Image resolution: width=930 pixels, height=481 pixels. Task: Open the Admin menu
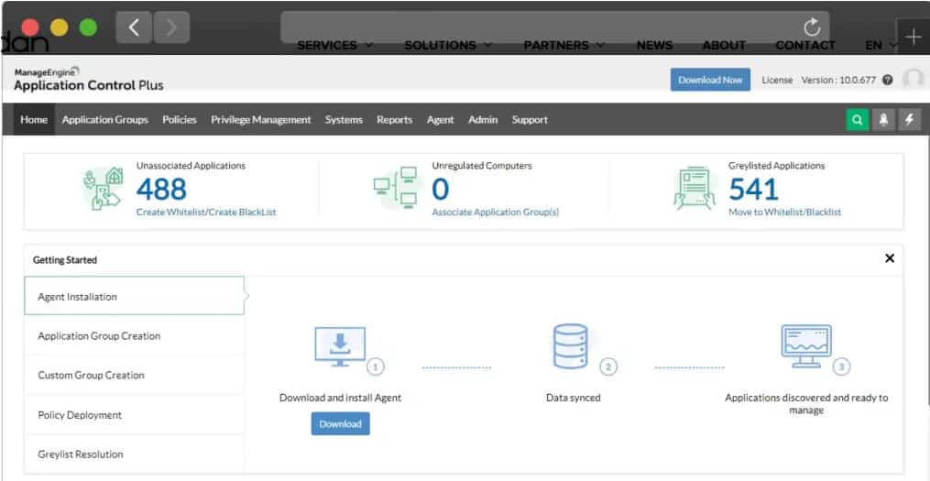(483, 120)
